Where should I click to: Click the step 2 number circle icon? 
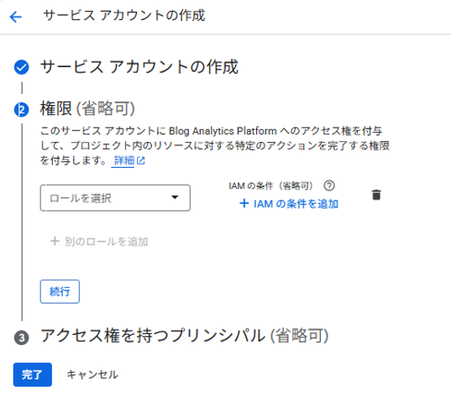pyautogui.click(x=22, y=109)
